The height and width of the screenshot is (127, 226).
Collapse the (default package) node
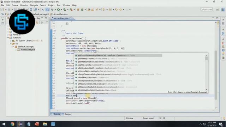click(x=13, y=47)
